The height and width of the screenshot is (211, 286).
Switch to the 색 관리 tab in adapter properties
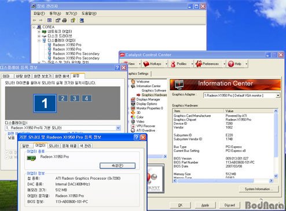pos(85,146)
